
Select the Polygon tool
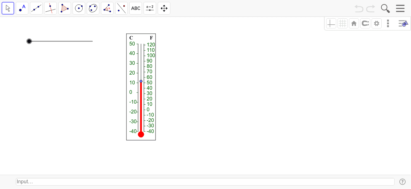click(65, 8)
